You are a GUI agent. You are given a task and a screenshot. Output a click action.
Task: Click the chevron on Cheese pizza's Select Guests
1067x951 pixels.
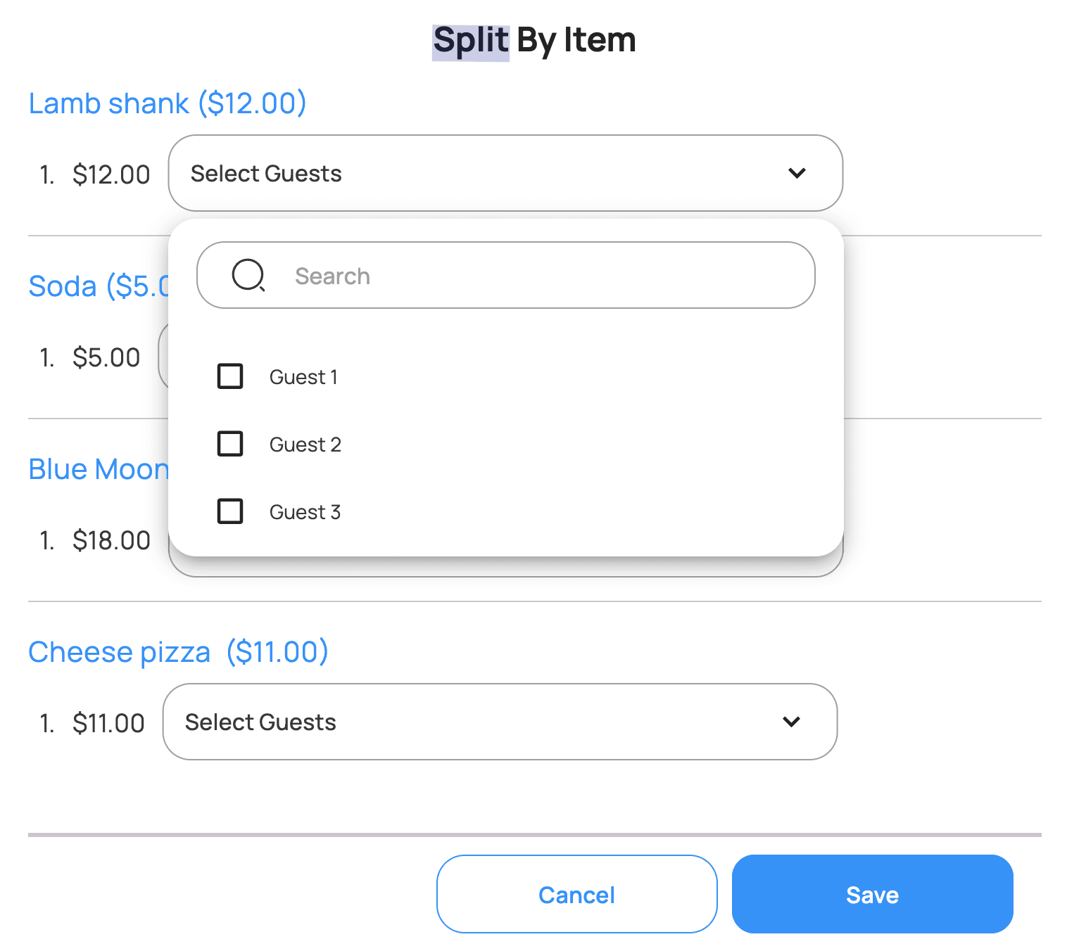tap(791, 722)
